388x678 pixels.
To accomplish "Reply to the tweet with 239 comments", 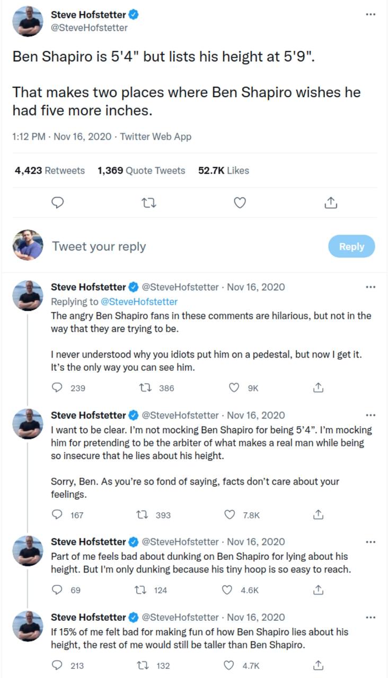I will click(58, 388).
